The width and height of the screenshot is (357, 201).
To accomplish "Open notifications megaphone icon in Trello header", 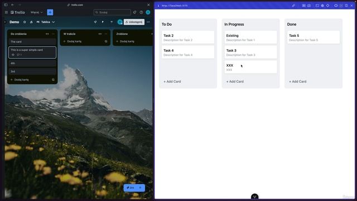I will coord(135,12).
